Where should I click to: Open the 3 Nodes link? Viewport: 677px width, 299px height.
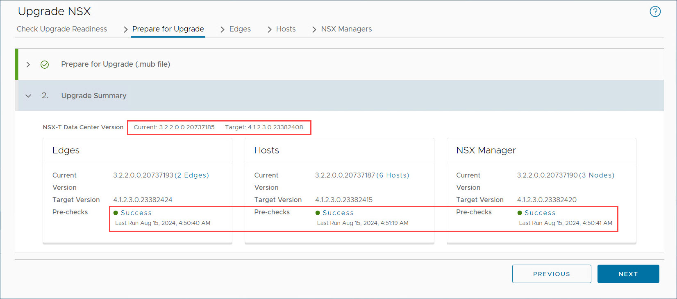pyautogui.click(x=597, y=175)
